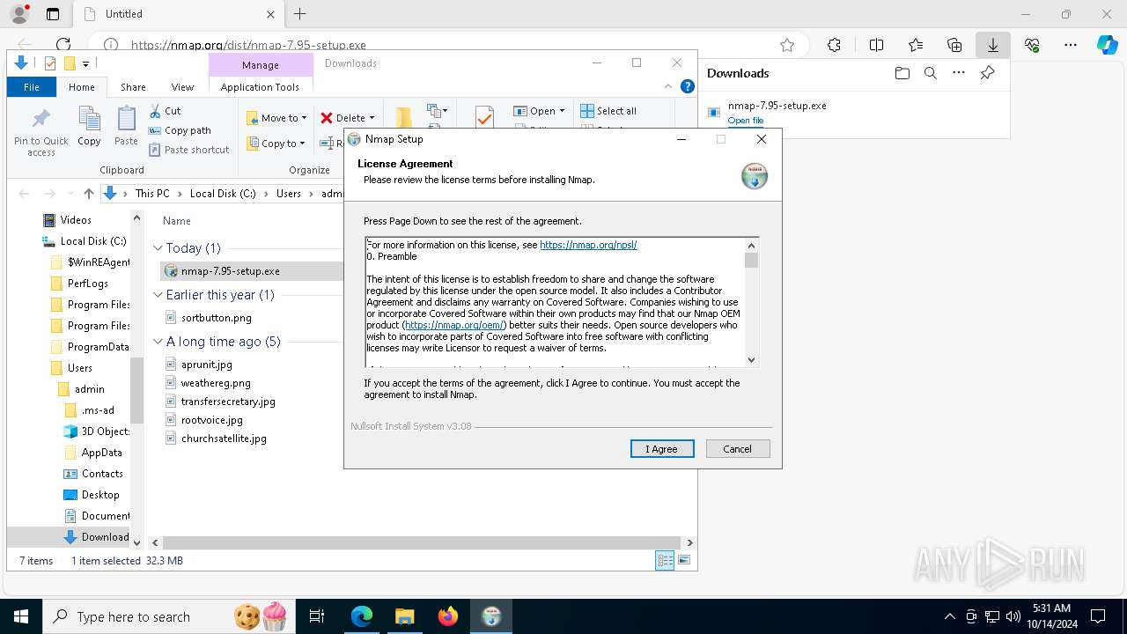Click I Agree in Nmap Setup
Image resolution: width=1127 pixels, height=634 pixels.
coord(662,449)
